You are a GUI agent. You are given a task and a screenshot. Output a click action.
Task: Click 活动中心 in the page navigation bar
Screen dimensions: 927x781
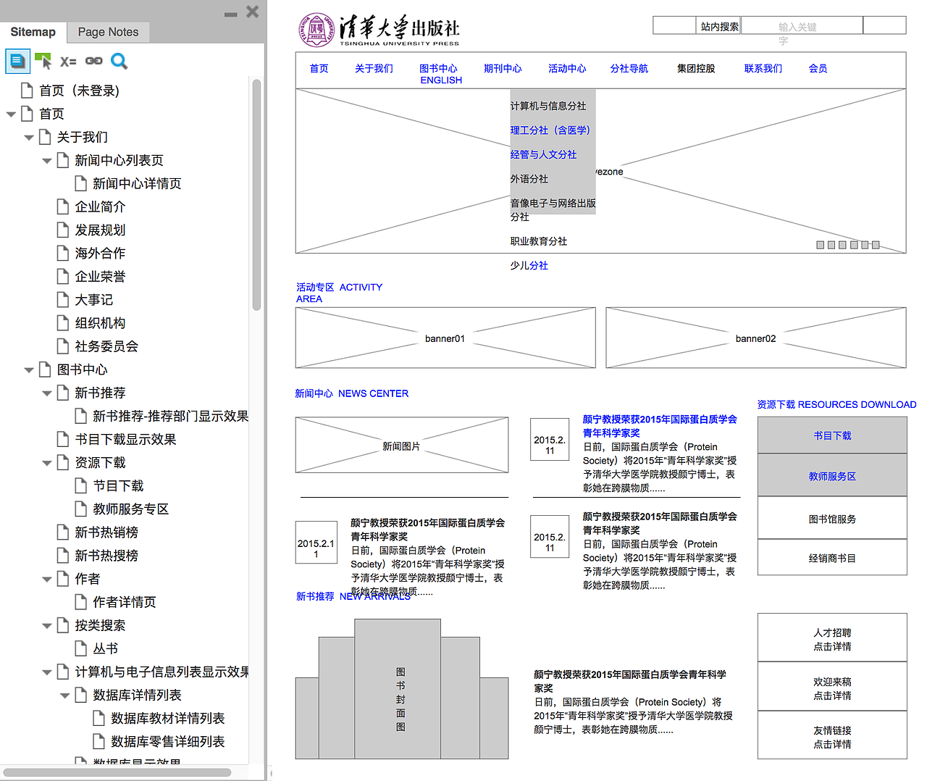(567, 69)
